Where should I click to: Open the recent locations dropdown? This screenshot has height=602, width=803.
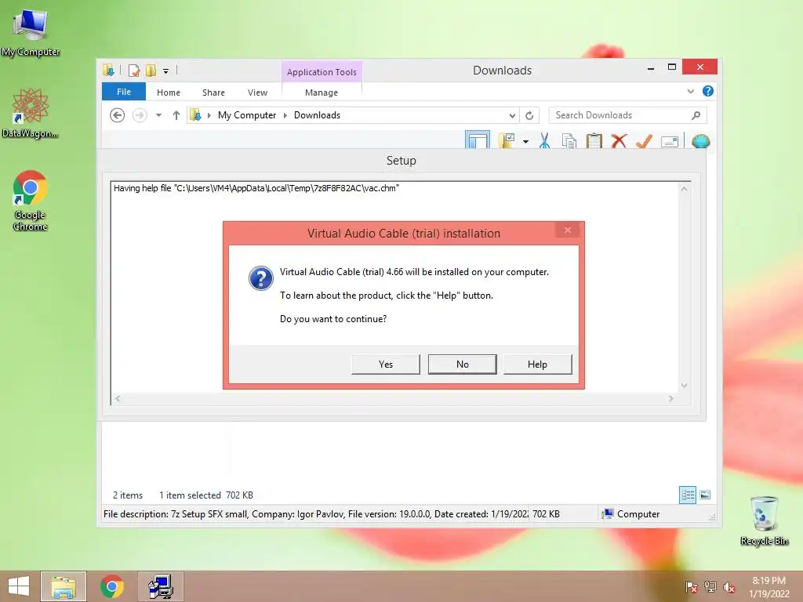click(158, 115)
